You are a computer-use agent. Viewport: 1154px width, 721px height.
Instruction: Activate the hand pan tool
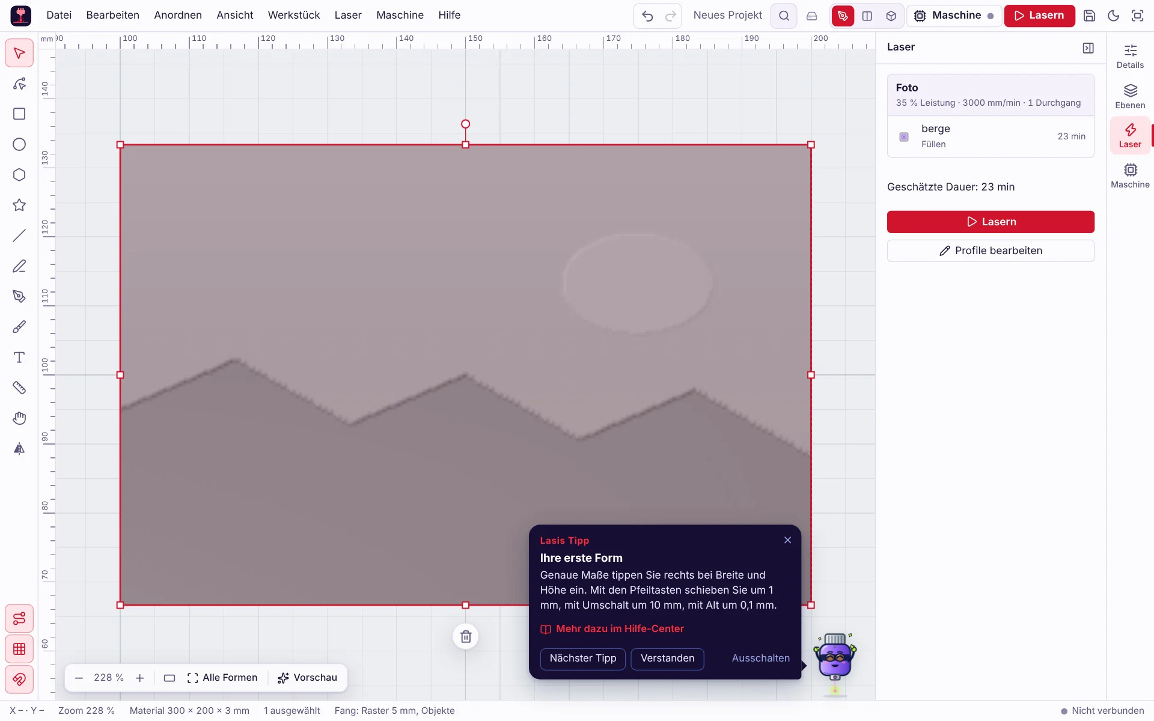[x=19, y=418]
